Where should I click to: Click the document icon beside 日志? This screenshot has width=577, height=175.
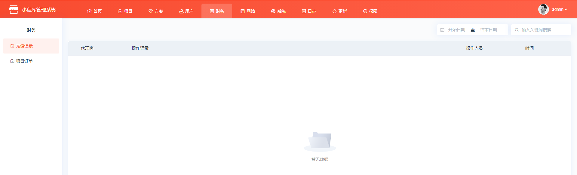(304, 11)
